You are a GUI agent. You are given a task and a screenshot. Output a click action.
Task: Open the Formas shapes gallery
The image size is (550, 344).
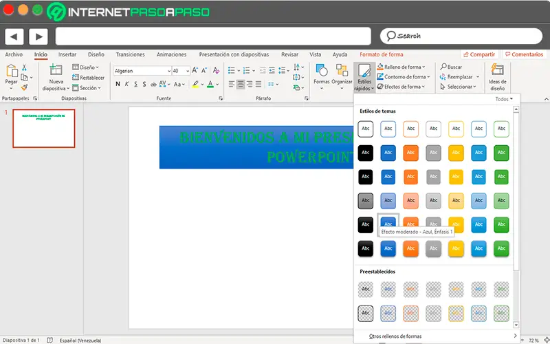point(321,76)
